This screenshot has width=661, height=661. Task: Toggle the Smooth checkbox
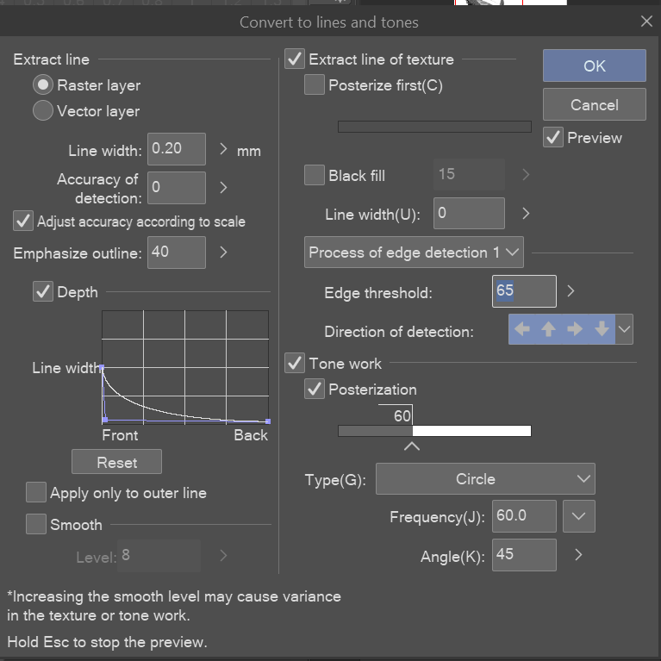[x=36, y=524]
